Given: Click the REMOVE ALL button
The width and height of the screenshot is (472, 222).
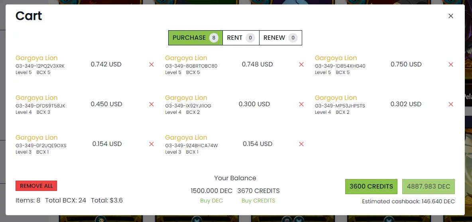Looking at the screenshot, I should click(x=36, y=186).
